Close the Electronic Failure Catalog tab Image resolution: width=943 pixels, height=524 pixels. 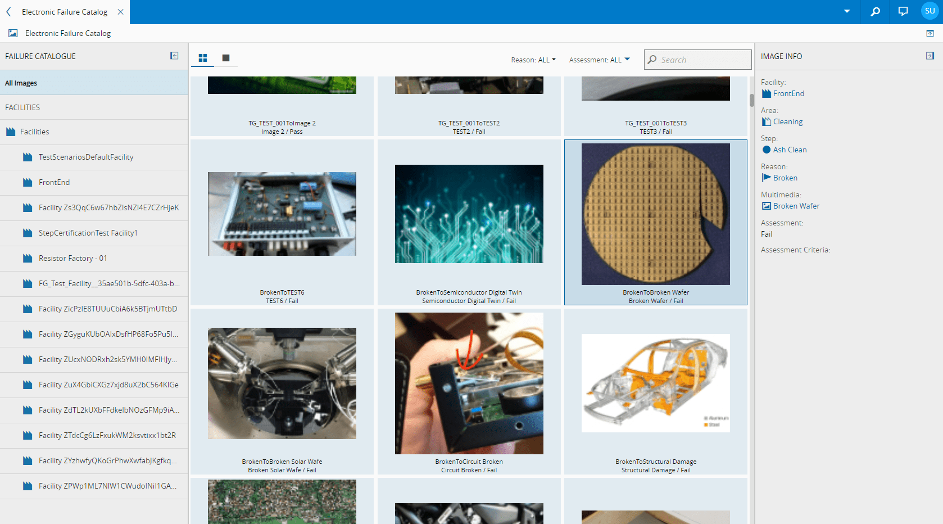coord(120,12)
